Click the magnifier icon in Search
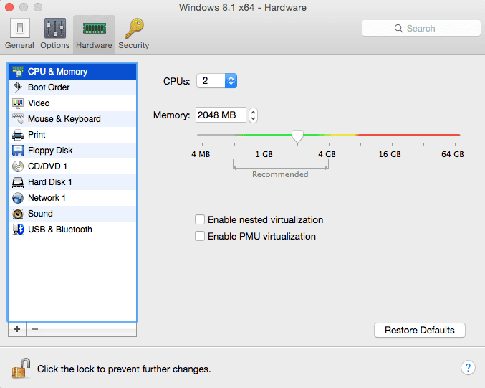 point(398,29)
